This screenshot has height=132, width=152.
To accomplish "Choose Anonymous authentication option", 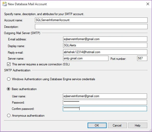I will [9, 115].
